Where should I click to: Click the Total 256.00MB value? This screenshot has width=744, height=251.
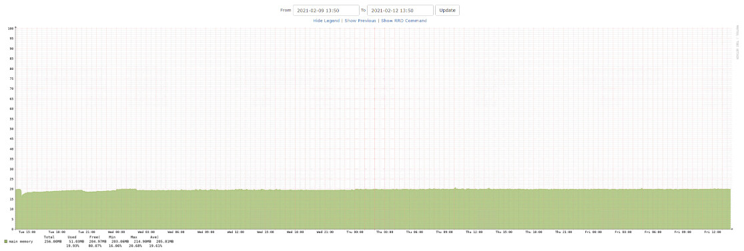[x=53, y=242]
